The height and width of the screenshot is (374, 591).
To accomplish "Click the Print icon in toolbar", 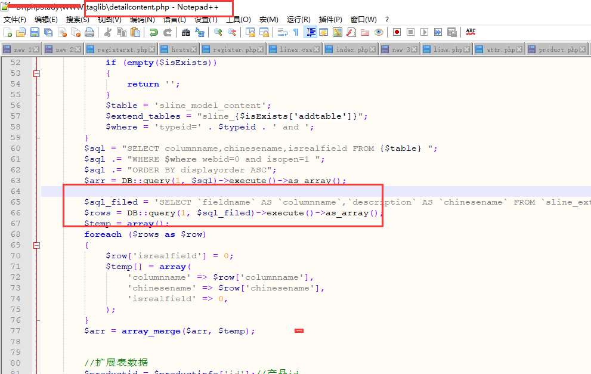I will tap(89, 32).
